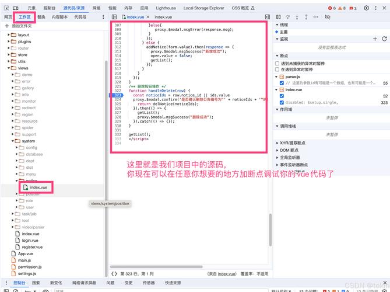Toggle the navigator sidebar icon
This screenshot has width=390, height=292.
(114, 17)
